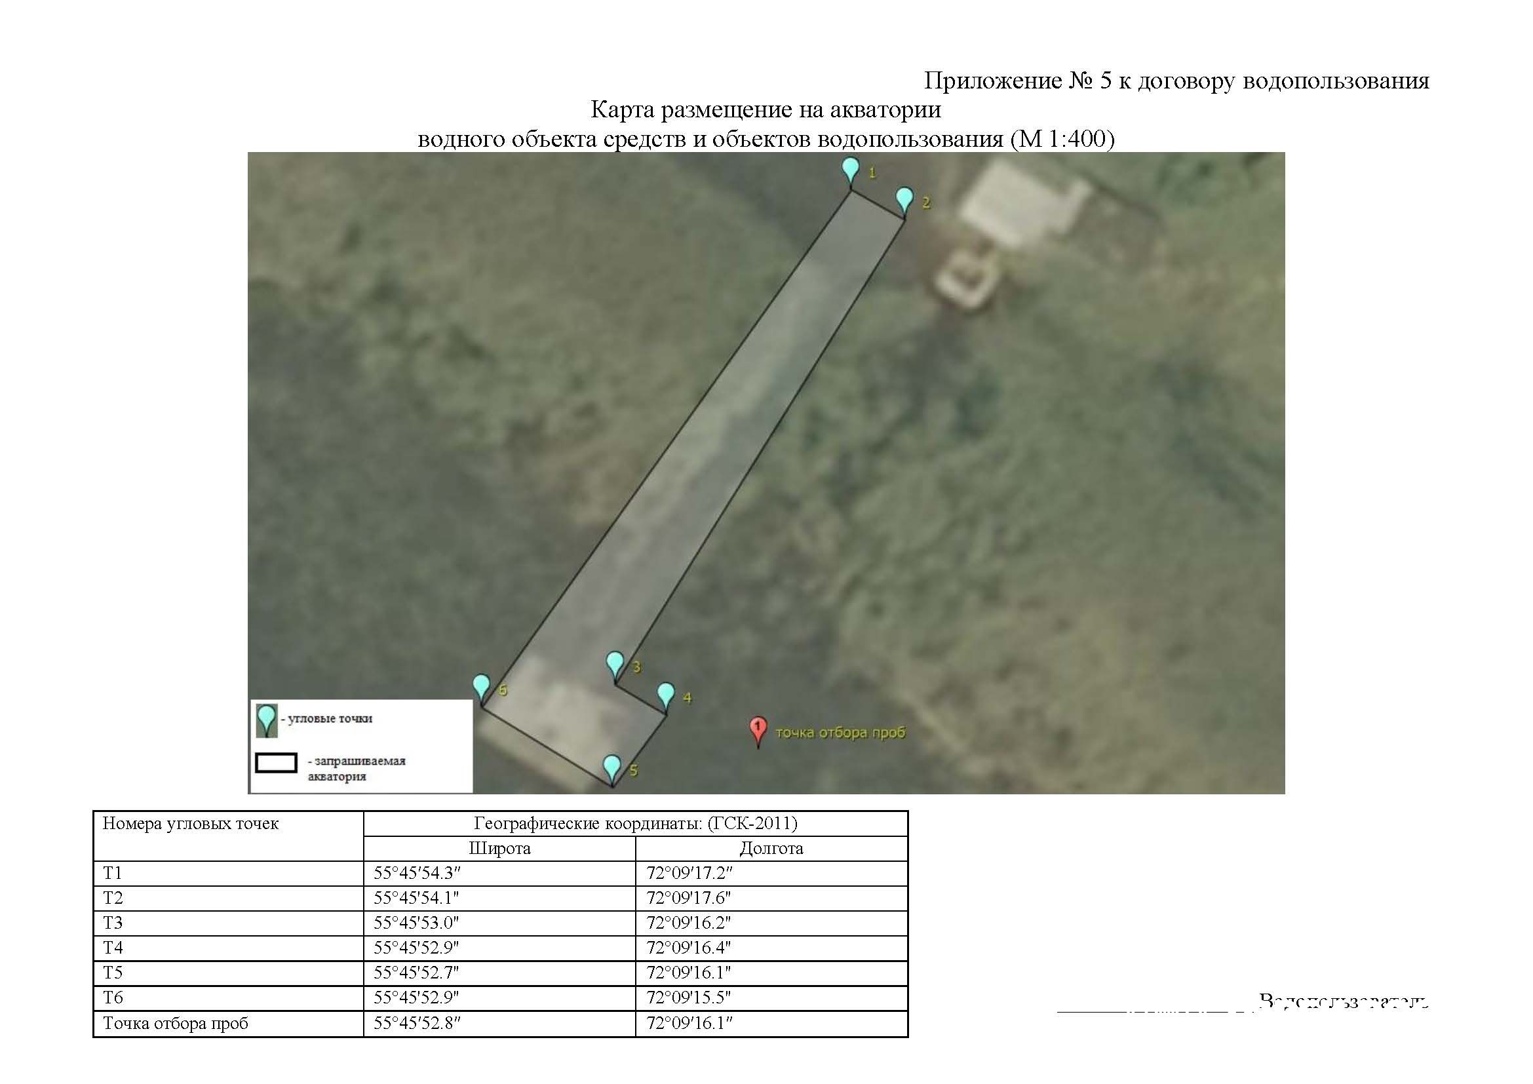Click the 'Долгота' column header
Image resolution: width=1533 pixels, height=1084 pixels.
tap(771, 848)
